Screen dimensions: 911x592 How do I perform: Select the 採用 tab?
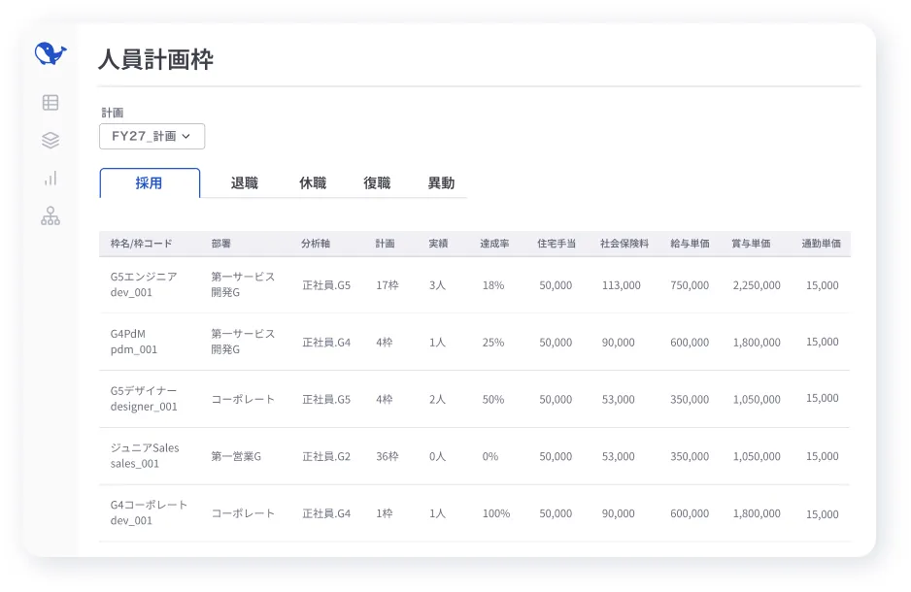tap(150, 183)
